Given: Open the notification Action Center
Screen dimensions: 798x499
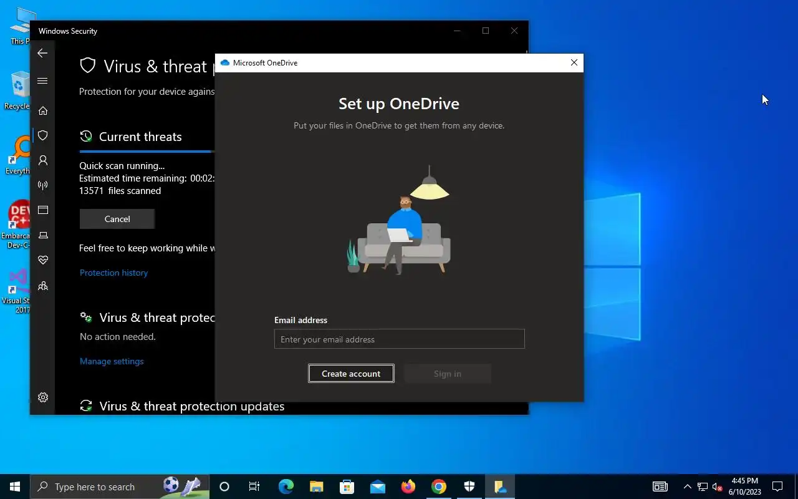Looking at the screenshot, I should click(x=777, y=487).
